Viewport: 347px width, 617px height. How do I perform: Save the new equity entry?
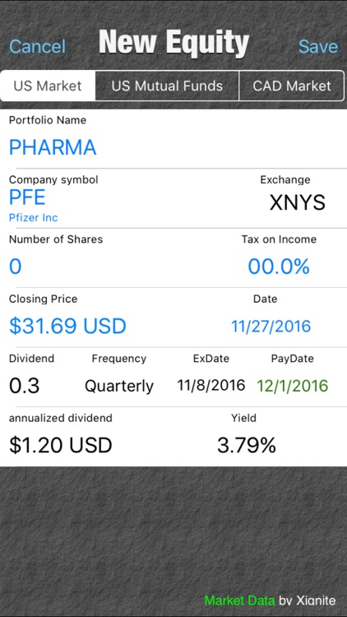[318, 46]
